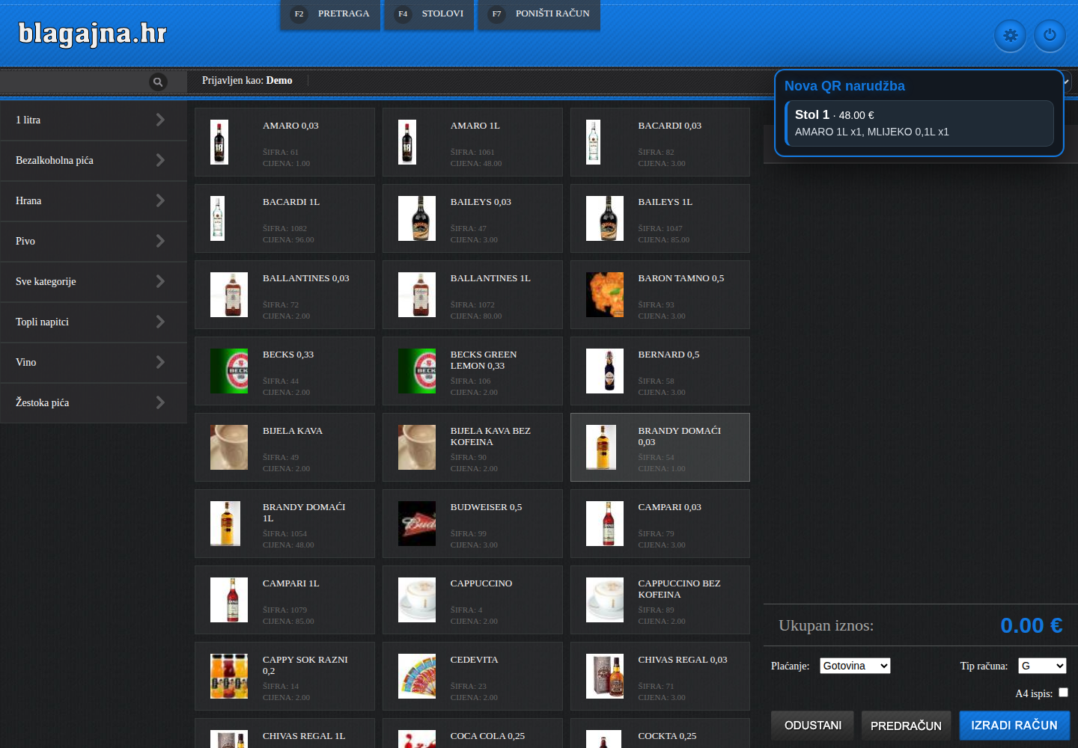The width and height of the screenshot is (1078, 748).
Task: Open settings with the gear icon
Action: click(x=1011, y=35)
